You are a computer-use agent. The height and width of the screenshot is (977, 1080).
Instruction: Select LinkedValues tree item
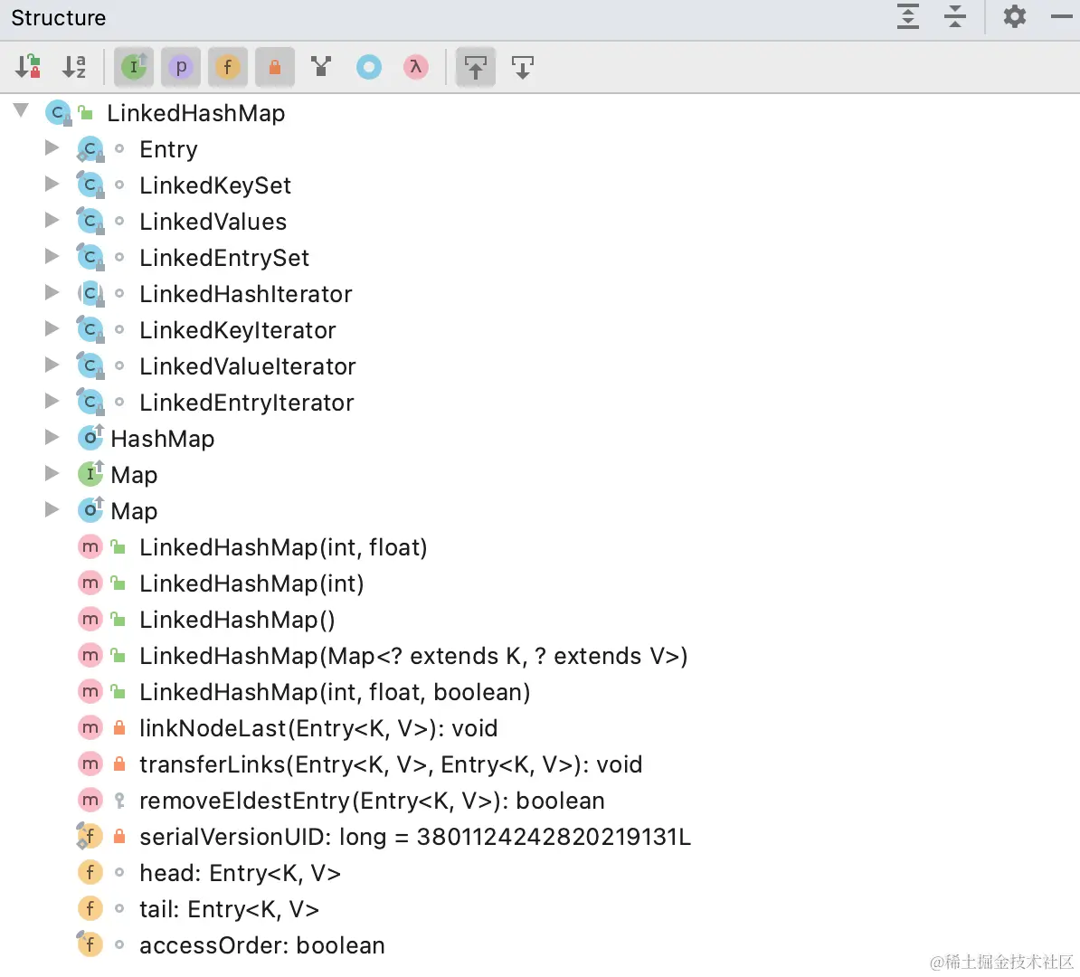point(213,222)
